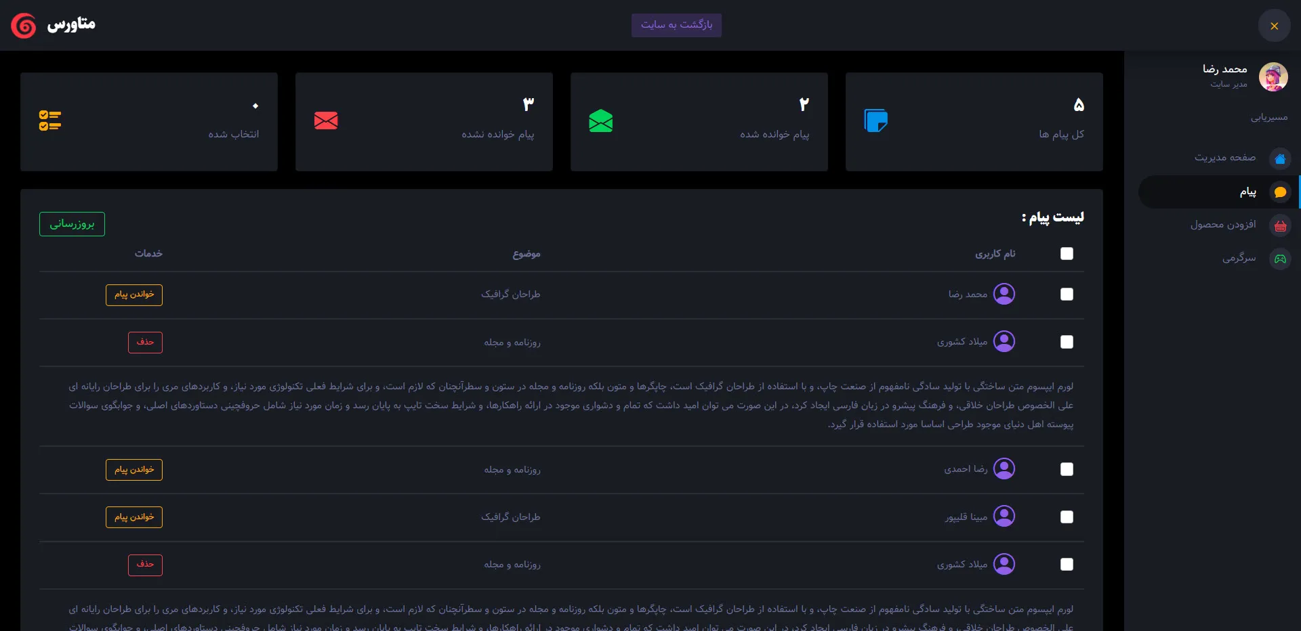Click the green read messages envelope icon
The height and width of the screenshot is (631, 1301).
pyautogui.click(x=600, y=121)
